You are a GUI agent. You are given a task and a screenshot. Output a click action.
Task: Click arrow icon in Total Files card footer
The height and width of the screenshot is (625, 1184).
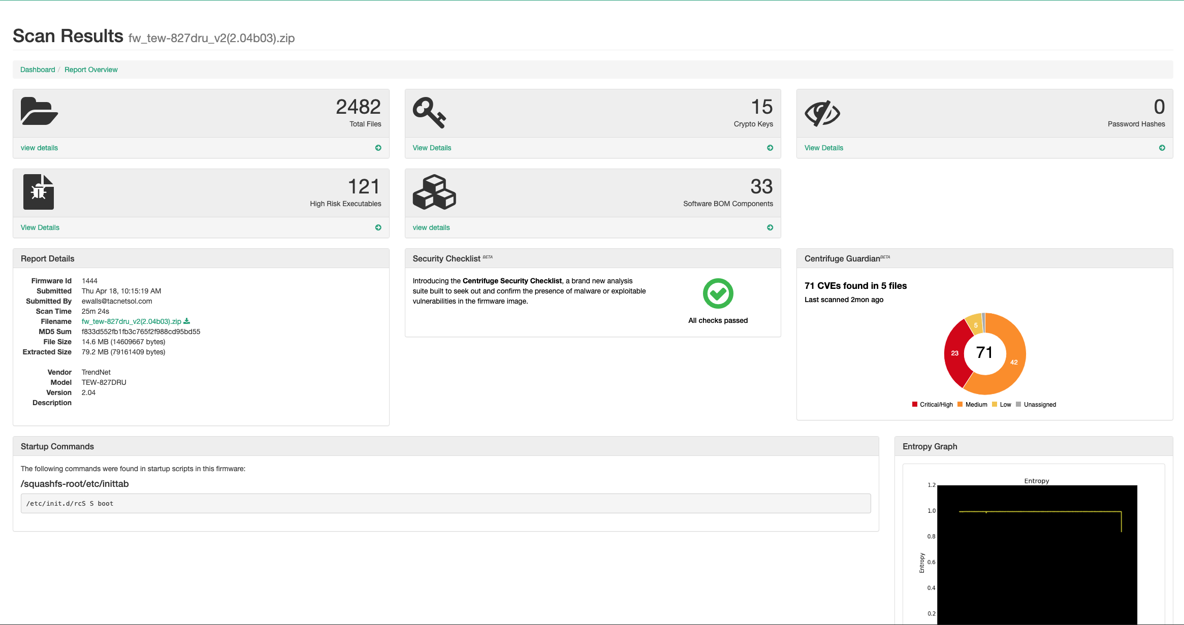click(378, 148)
